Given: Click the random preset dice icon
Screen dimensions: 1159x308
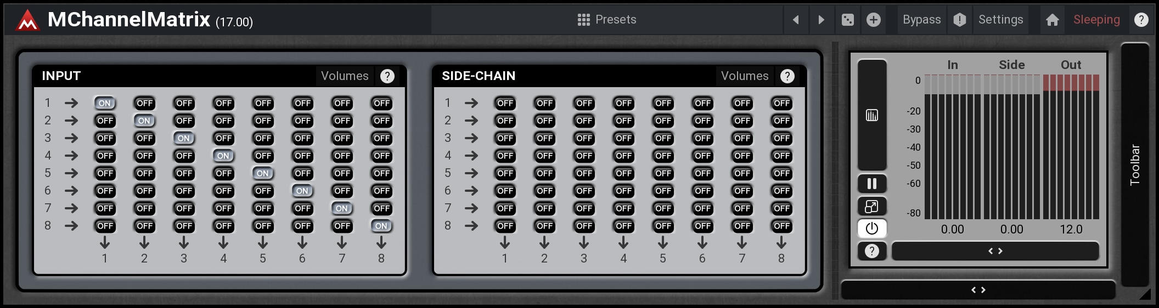Looking at the screenshot, I should [848, 20].
